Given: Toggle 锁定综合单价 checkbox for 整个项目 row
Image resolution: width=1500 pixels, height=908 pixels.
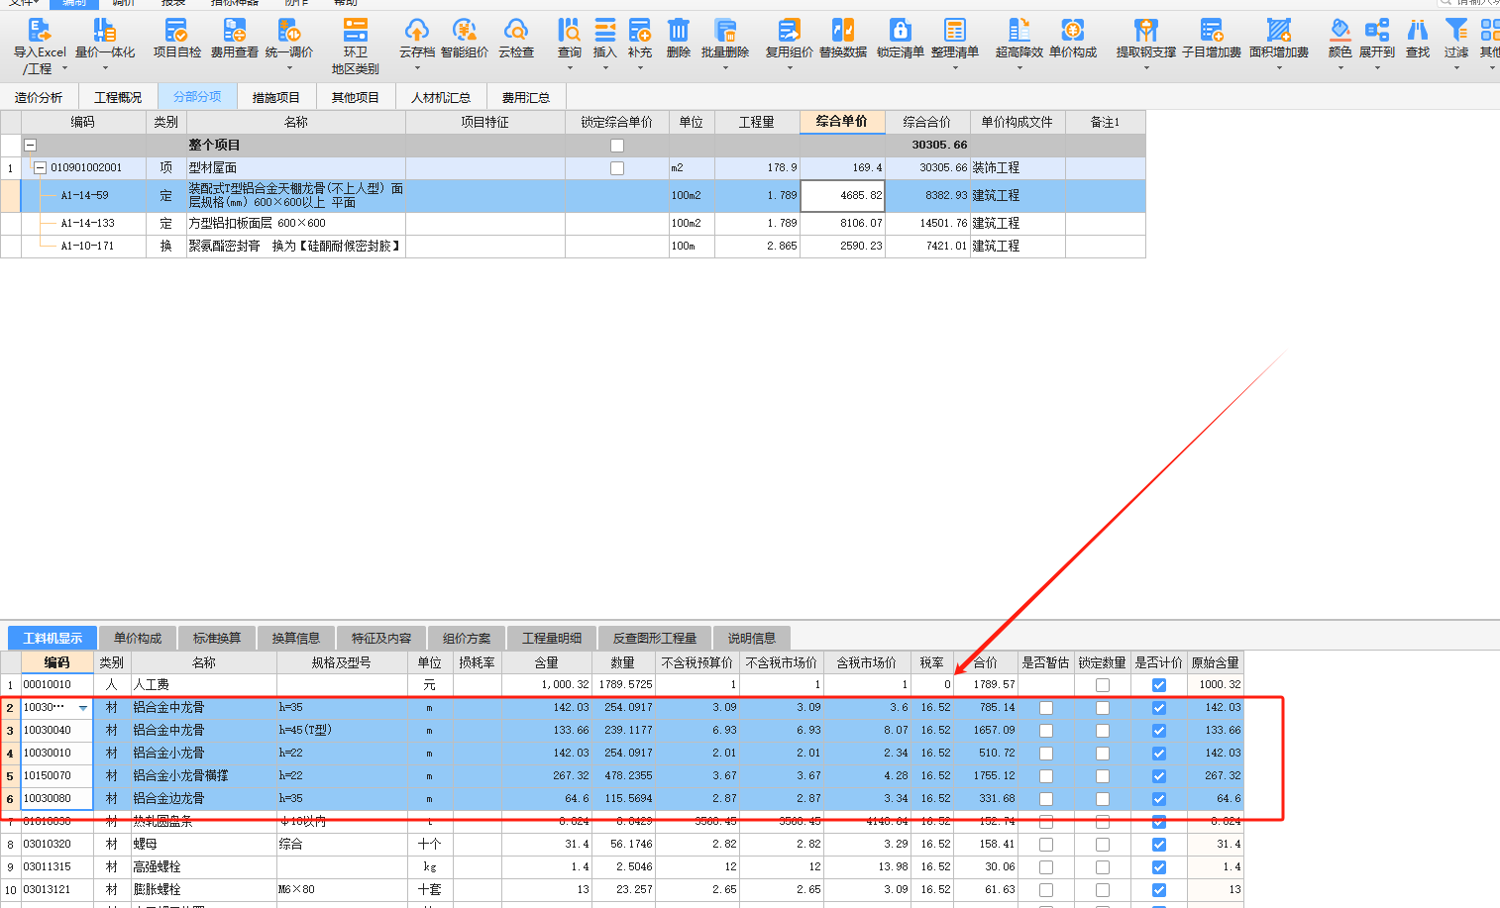Looking at the screenshot, I should pos(617,146).
